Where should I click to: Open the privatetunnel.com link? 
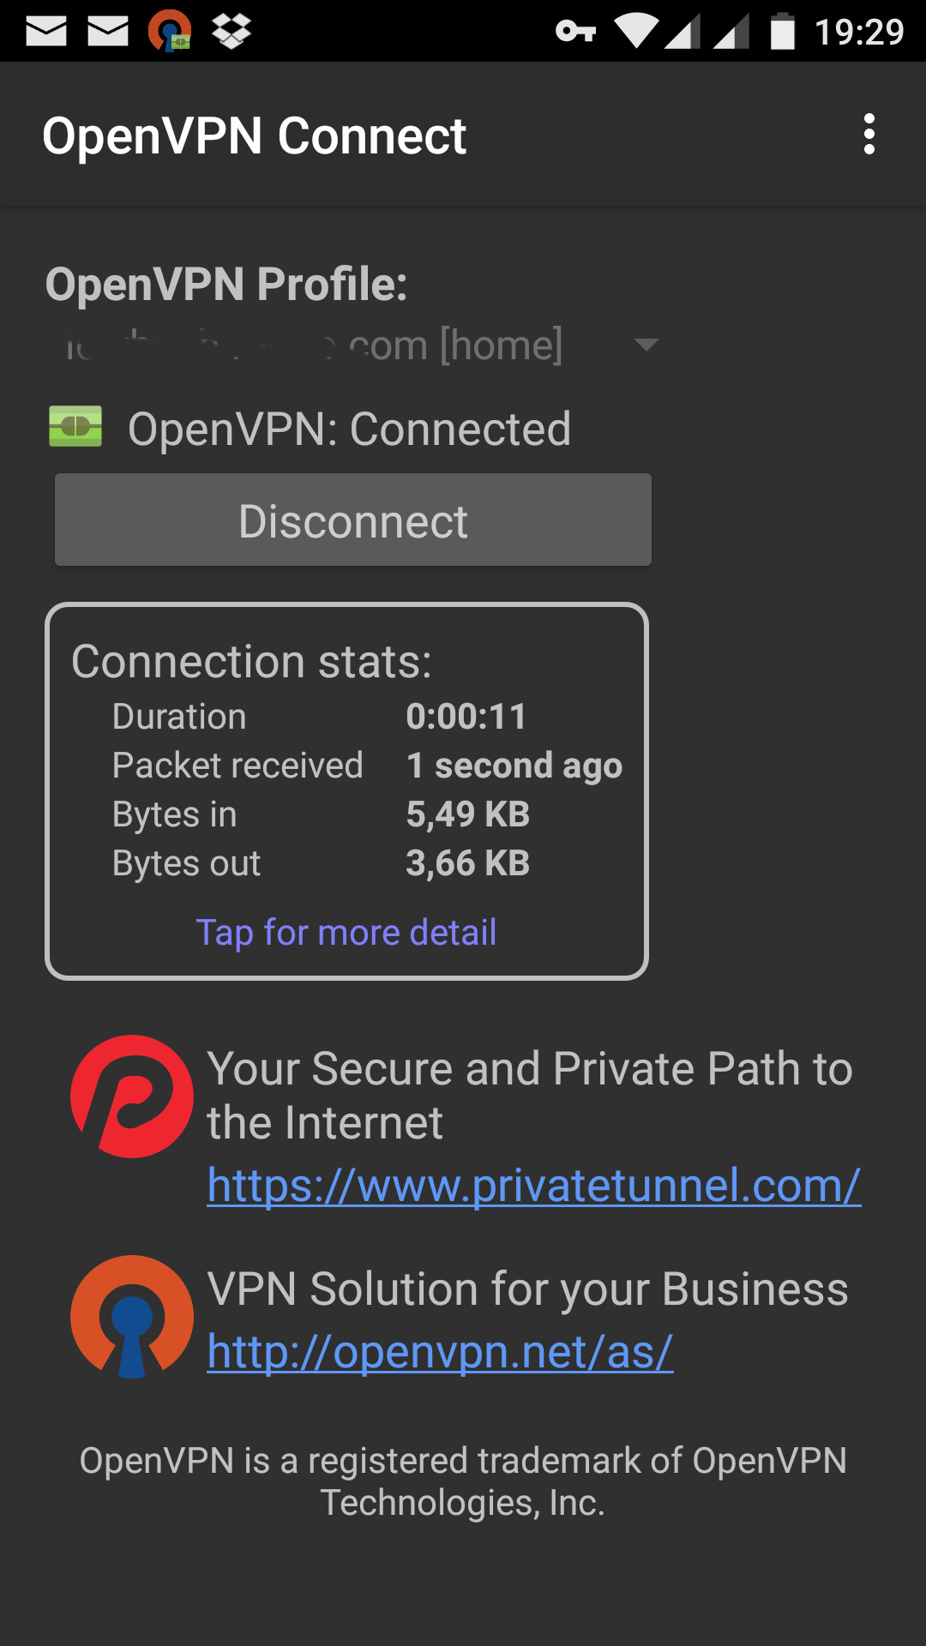(533, 1186)
